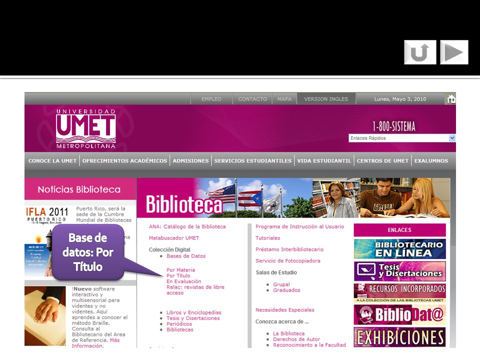This screenshot has height=360, width=480.
Task: Click the ENLACES section header
Action: click(400, 230)
